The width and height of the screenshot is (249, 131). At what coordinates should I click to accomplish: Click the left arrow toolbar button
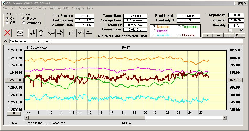pyautogui.click(x=51, y=33)
